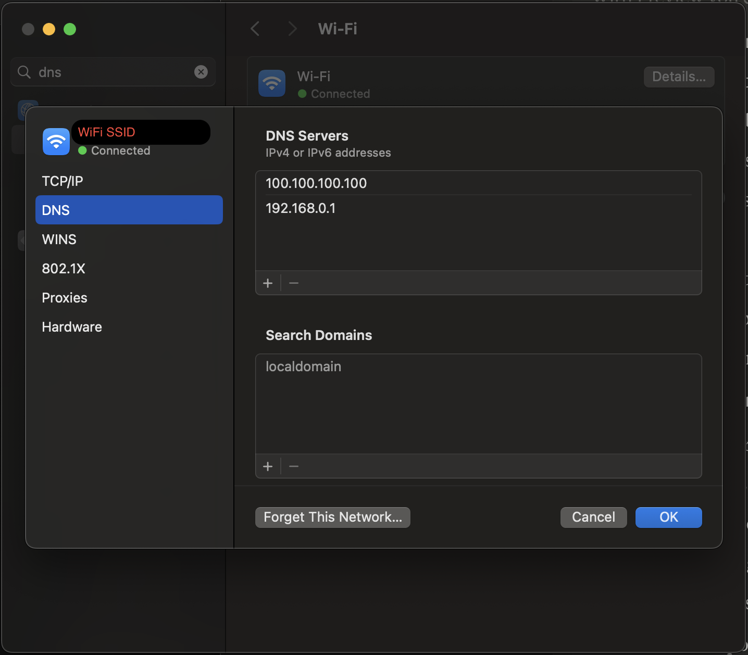Show the Proxies settings

65,298
